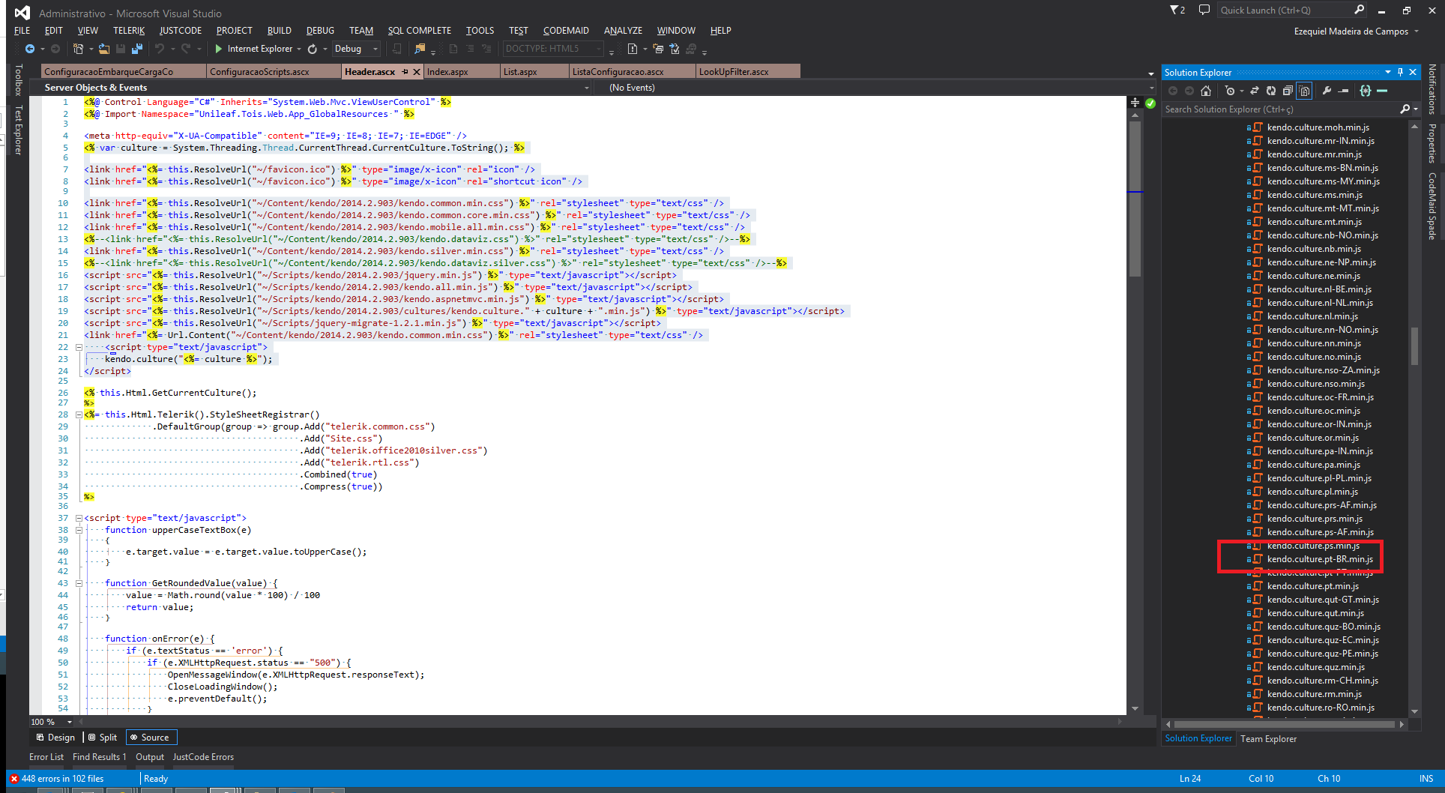Click the Solution Explorer Home icon

coord(1206,91)
